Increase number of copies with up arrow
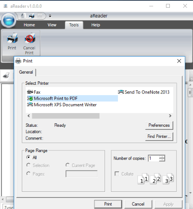This screenshot has width=193, height=209. [162, 157]
